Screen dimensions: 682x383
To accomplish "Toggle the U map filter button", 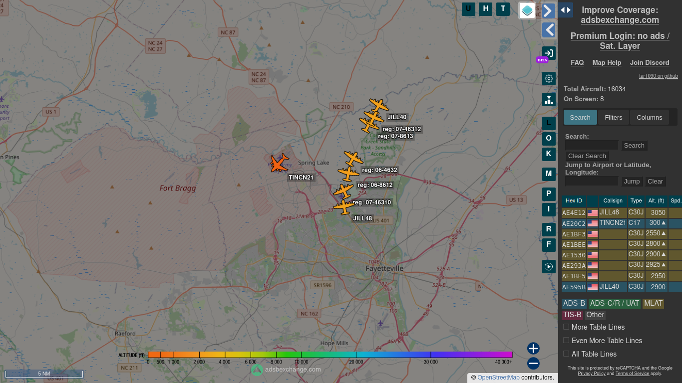I will (x=468, y=9).
